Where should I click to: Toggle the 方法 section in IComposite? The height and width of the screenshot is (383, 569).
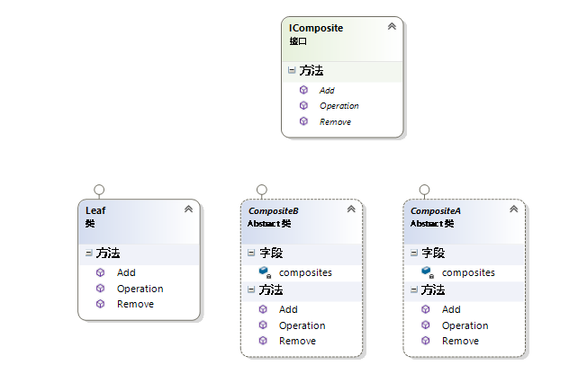click(292, 70)
